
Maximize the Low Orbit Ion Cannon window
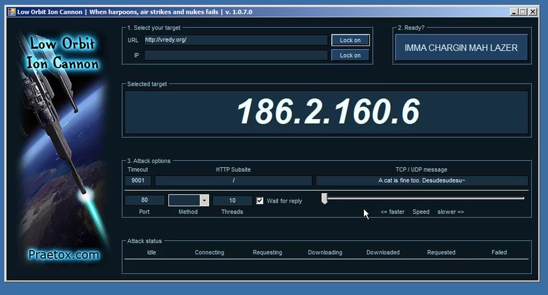(523, 12)
